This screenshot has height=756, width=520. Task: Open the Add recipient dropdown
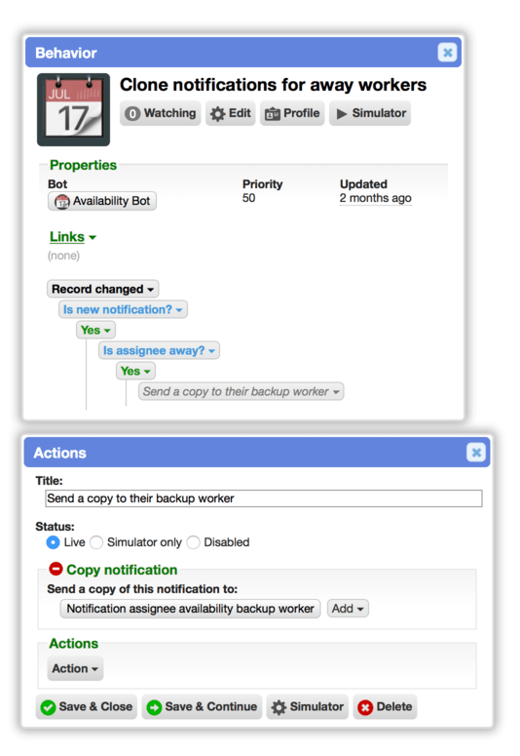tap(348, 609)
